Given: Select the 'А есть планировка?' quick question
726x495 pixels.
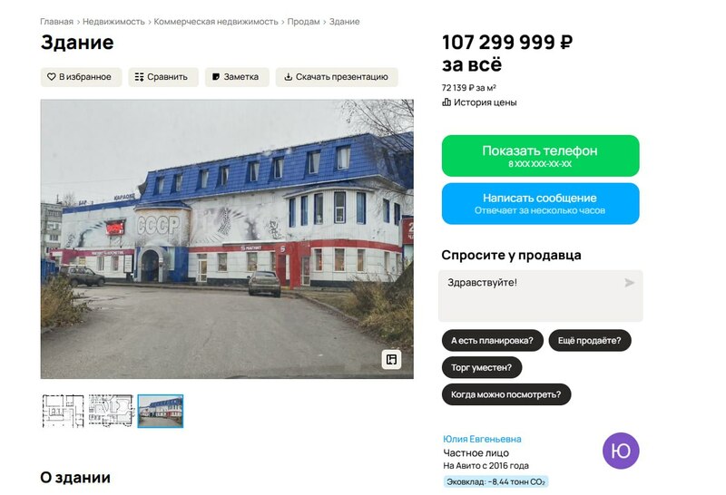Looking at the screenshot, I should point(492,341).
